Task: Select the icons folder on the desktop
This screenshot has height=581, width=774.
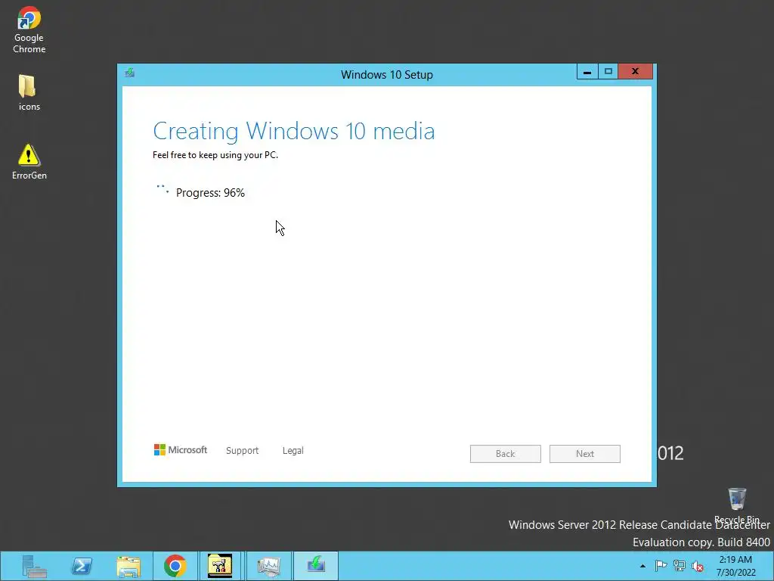Action: pyautogui.click(x=29, y=92)
